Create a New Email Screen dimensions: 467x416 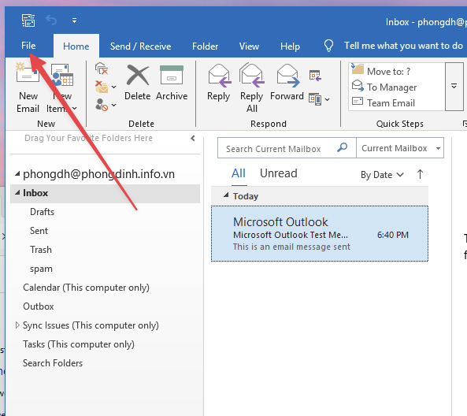click(28, 88)
